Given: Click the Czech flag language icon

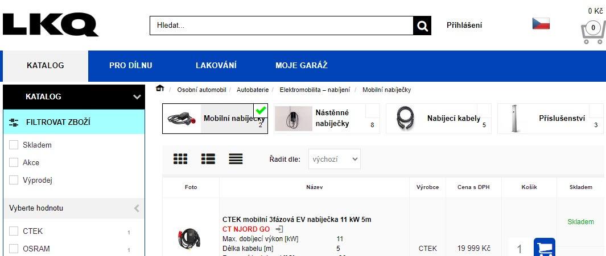Looking at the screenshot, I should pos(541,23).
